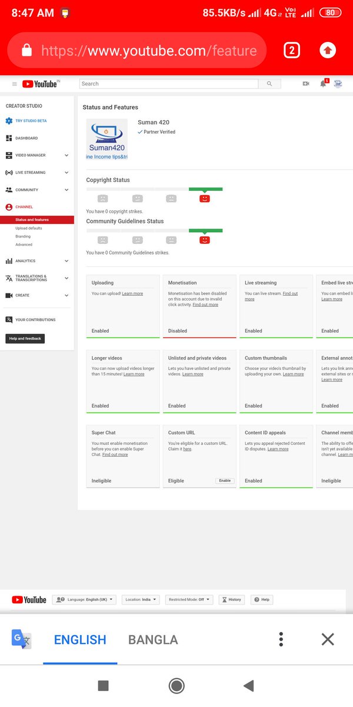Screen dimensions: 353x707
Task: Open the Language: English (UK) dropdown
Action: 84,600
